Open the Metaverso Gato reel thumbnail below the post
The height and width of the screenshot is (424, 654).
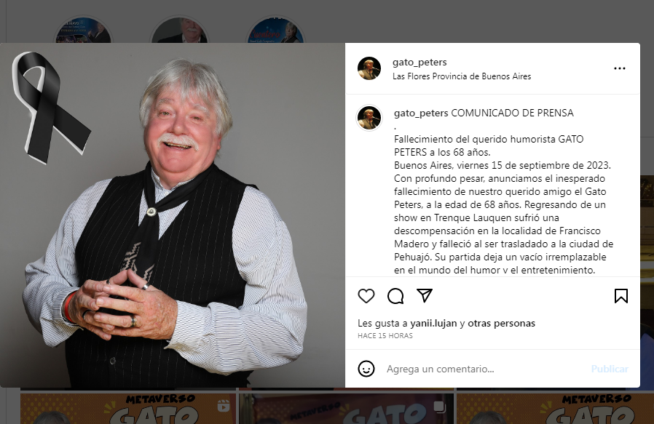tap(128, 409)
